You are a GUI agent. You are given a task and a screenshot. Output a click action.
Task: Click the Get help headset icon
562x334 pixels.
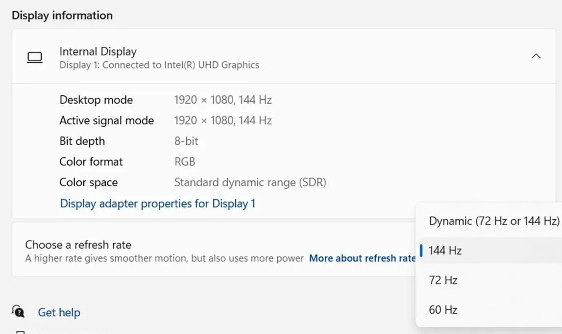point(18,312)
